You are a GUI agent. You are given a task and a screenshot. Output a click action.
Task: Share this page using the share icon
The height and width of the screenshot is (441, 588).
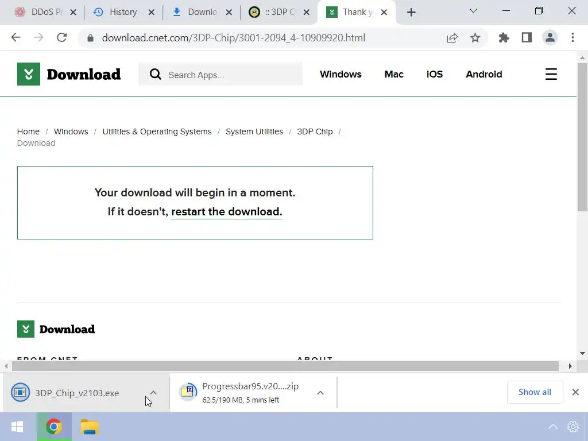(x=452, y=37)
